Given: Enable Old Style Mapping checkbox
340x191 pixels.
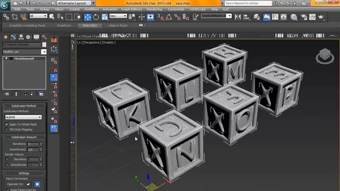Looking at the screenshot, I should point(6,129).
